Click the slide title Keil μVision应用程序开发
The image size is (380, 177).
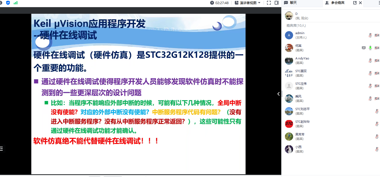click(x=89, y=24)
